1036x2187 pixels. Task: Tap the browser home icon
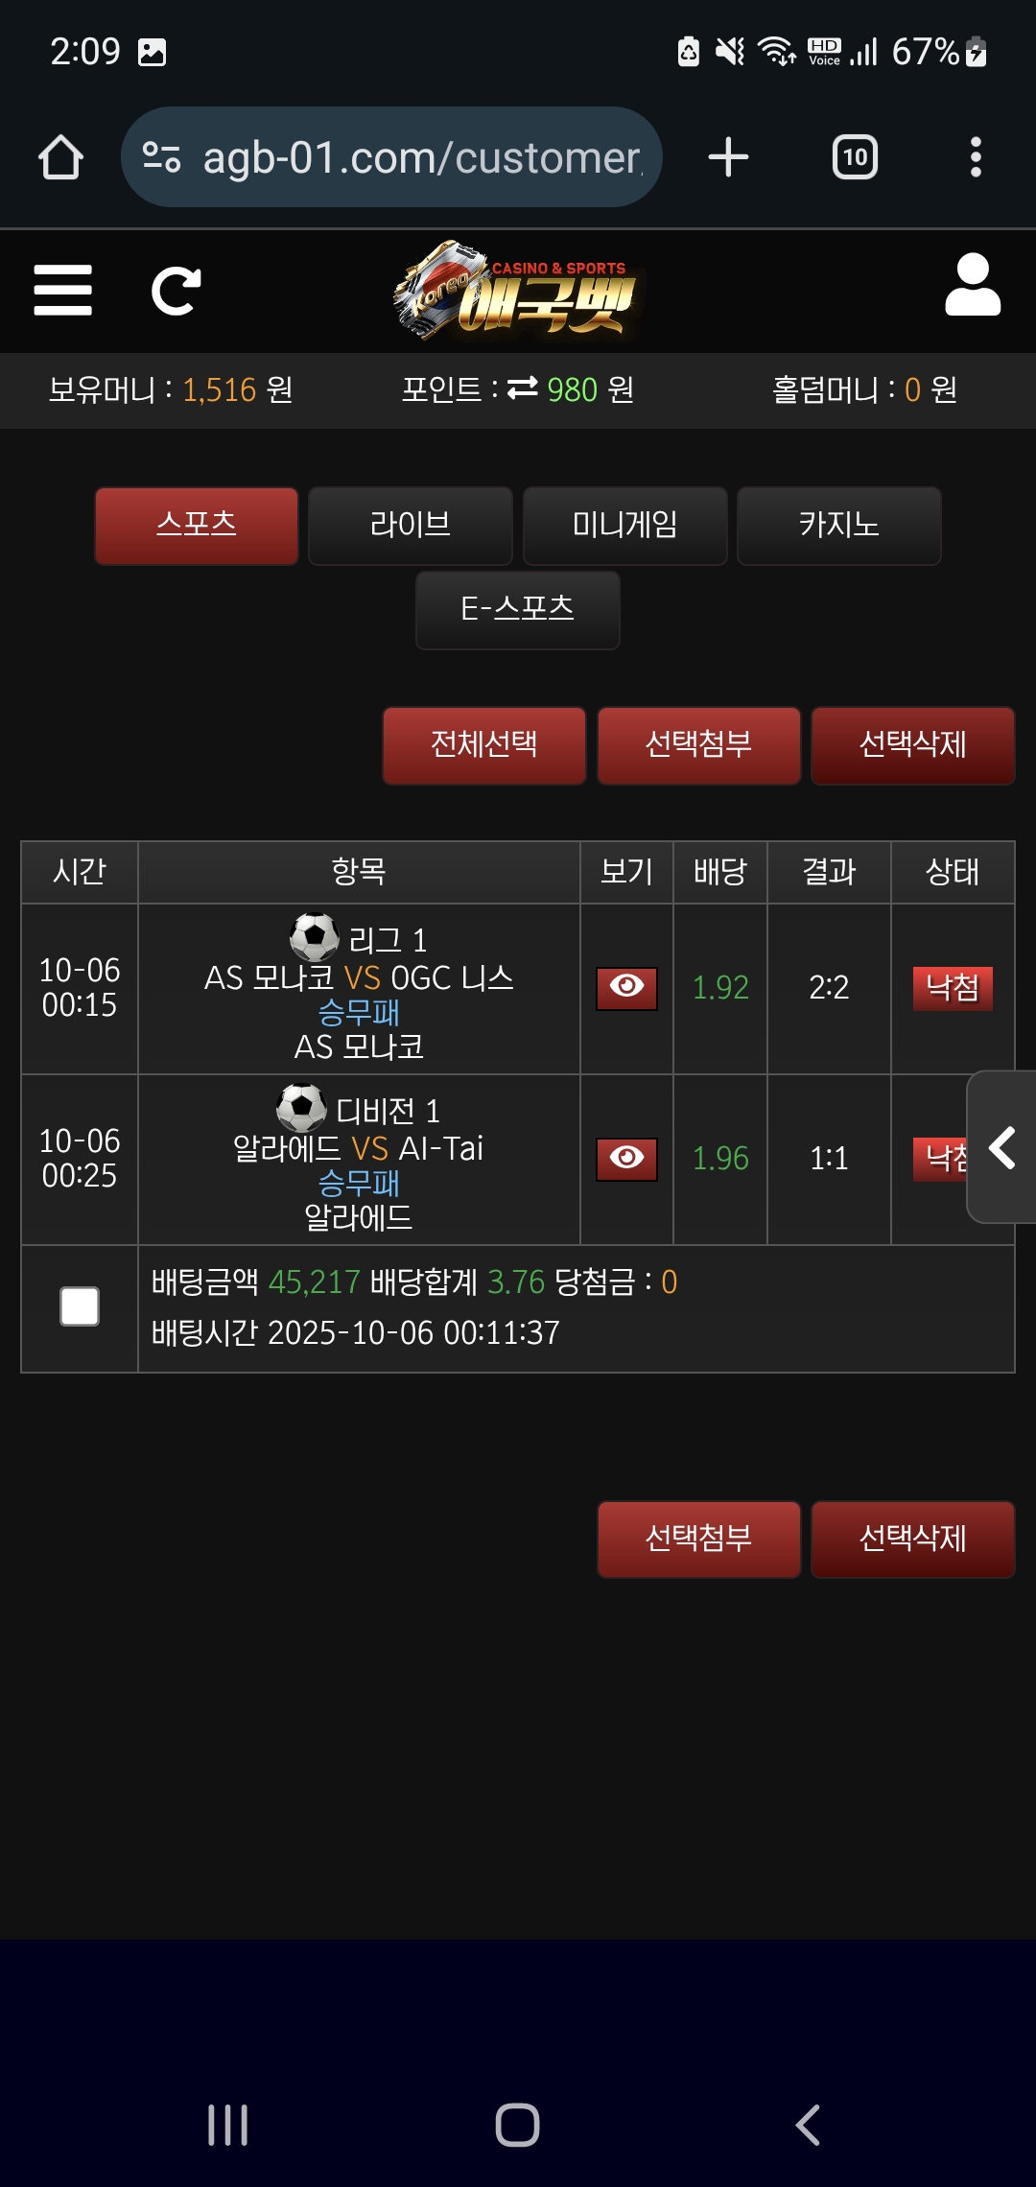60,157
